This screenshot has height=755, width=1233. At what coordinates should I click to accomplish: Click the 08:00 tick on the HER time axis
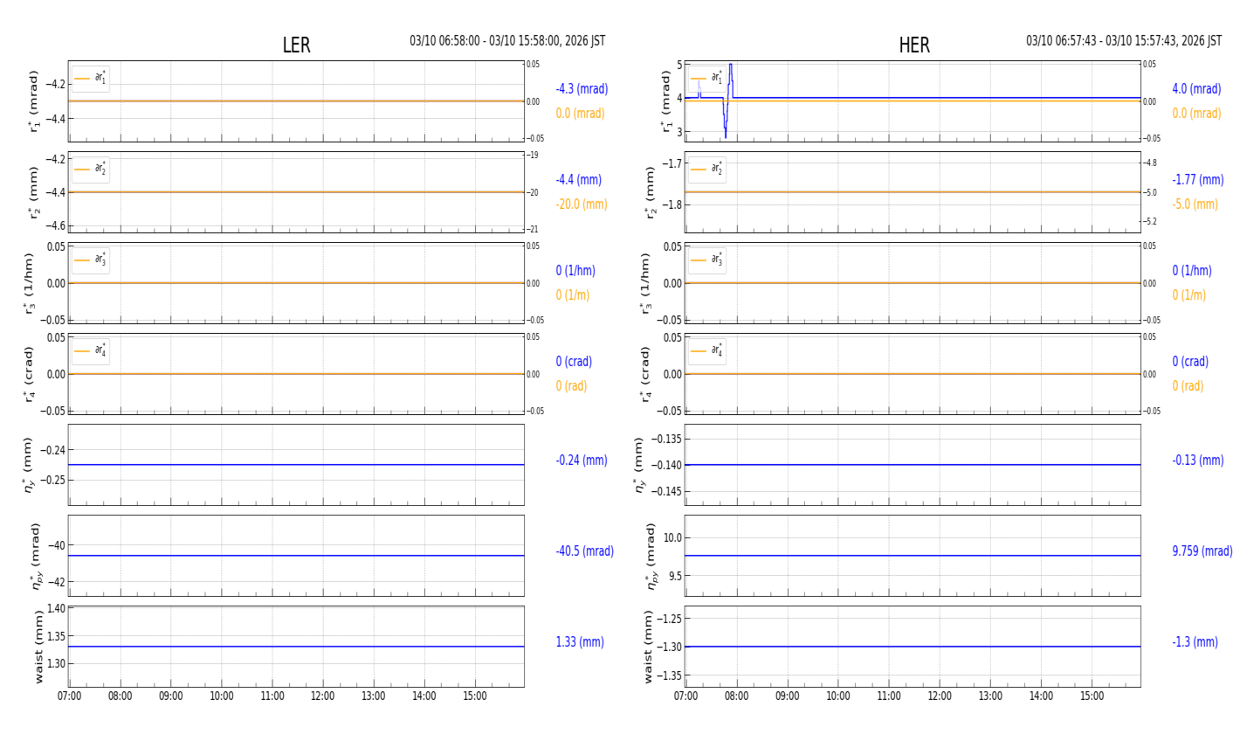[x=737, y=696]
